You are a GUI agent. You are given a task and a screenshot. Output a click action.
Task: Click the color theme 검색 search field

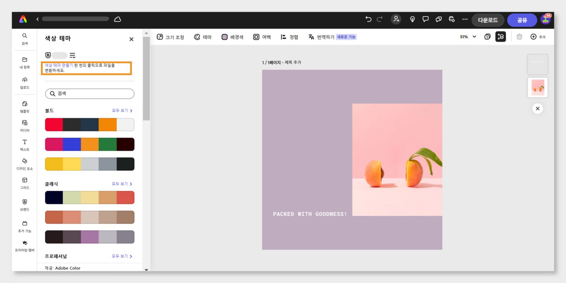pyautogui.click(x=90, y=93)
